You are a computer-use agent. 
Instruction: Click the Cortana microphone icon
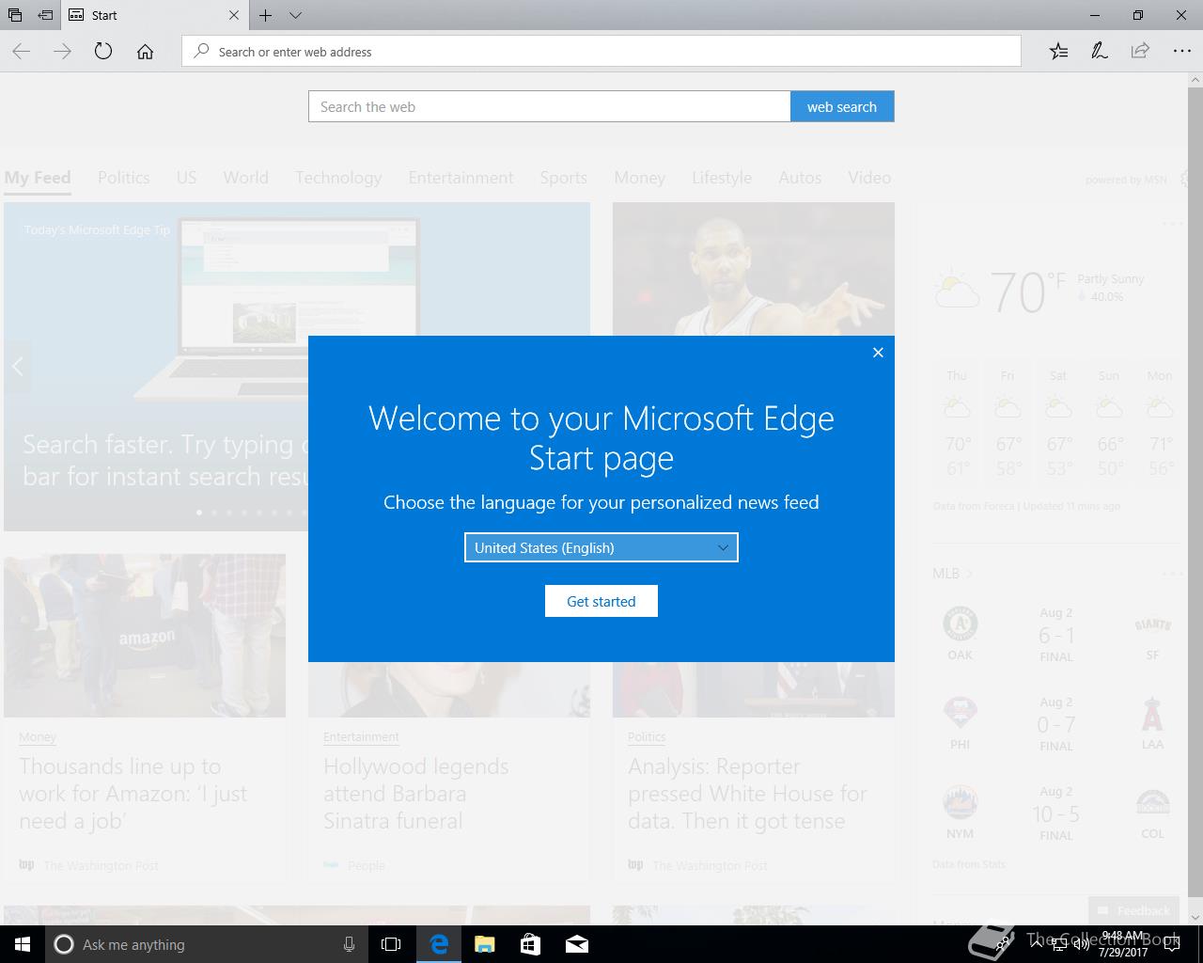349,944
